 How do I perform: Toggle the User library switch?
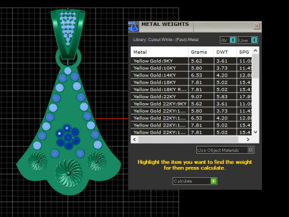tap(248, 40)
